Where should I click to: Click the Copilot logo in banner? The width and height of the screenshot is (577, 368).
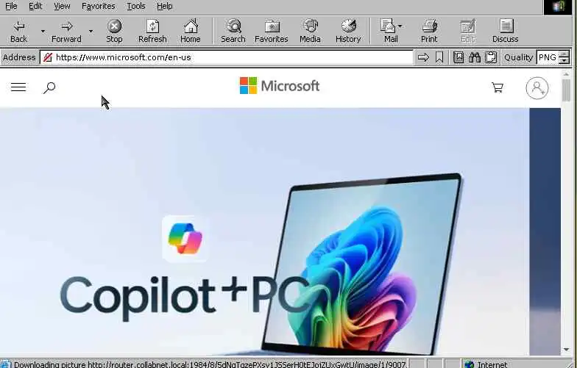(x=185, y=238)
